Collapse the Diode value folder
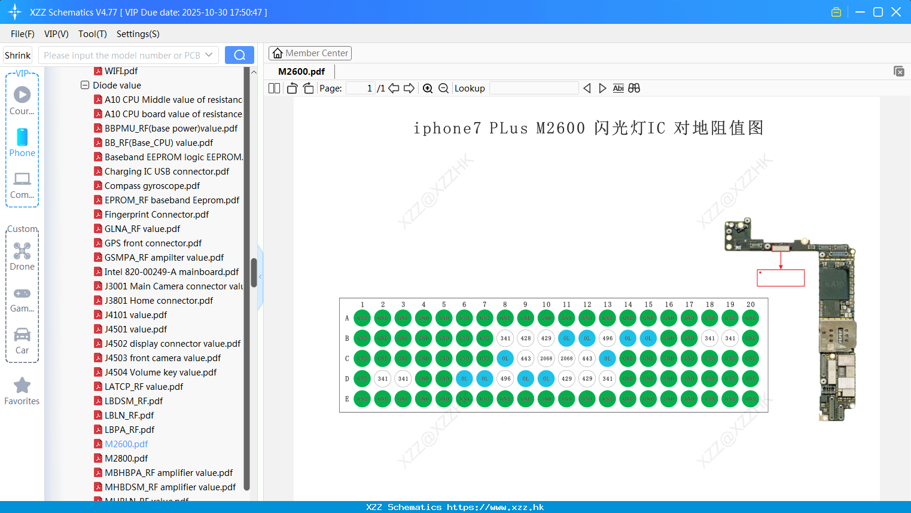Screen dimensions: 911x513 pyautogui.click(x=85, y=85)
